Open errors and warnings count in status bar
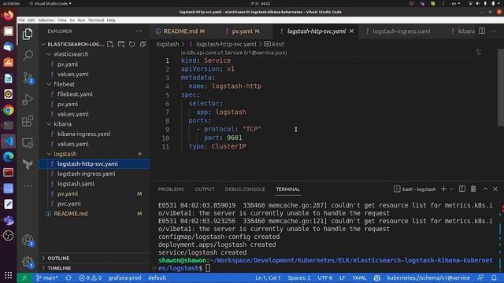Image resolution: width=504 pixels, height=283 pixels. (x=91, y=277)
